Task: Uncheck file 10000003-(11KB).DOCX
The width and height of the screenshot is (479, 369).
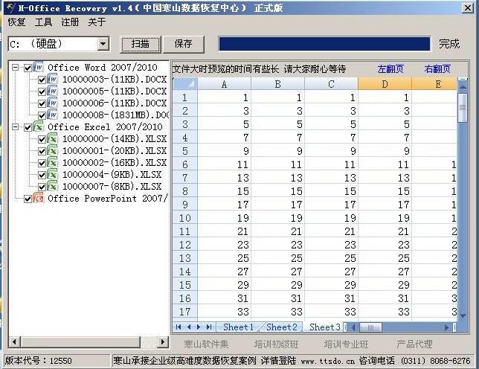Action: [42, 80]
